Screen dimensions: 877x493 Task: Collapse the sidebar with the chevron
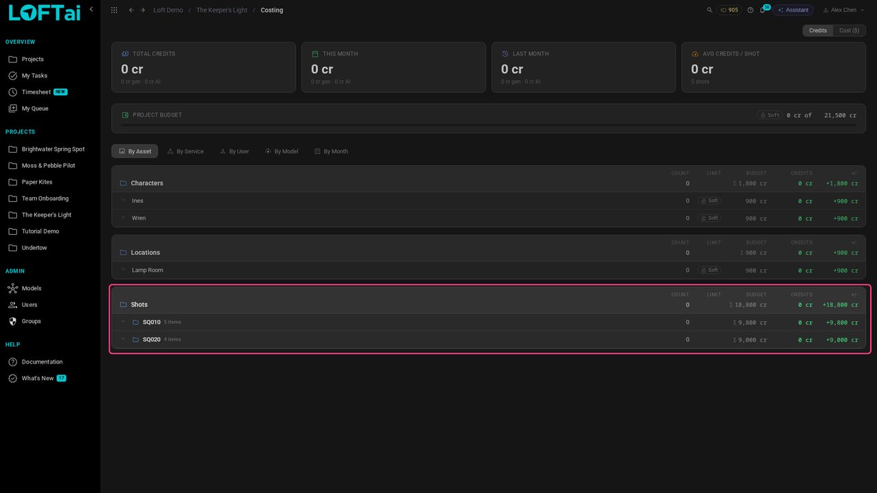coord(91,10)
